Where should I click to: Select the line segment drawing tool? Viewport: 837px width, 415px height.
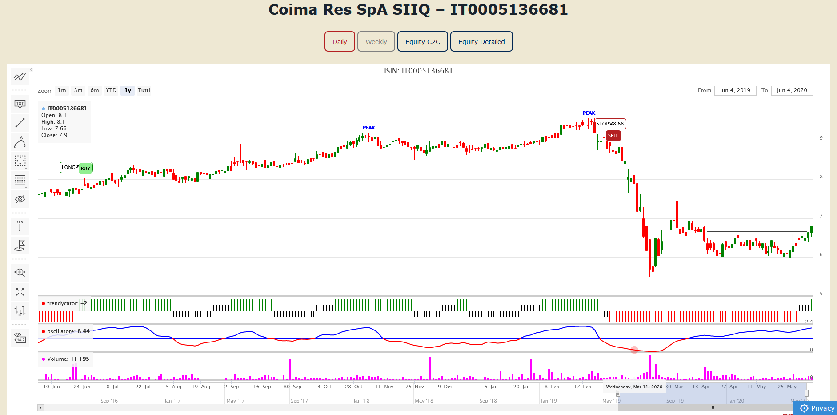(20, 123)
